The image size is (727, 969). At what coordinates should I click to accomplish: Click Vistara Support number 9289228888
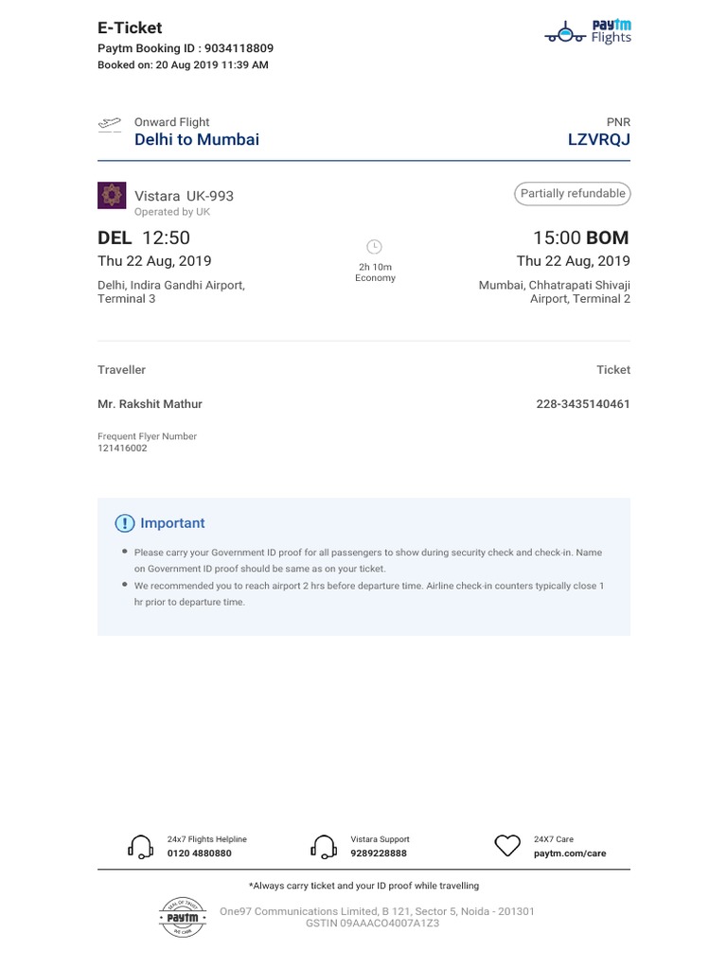click(379, 854)
